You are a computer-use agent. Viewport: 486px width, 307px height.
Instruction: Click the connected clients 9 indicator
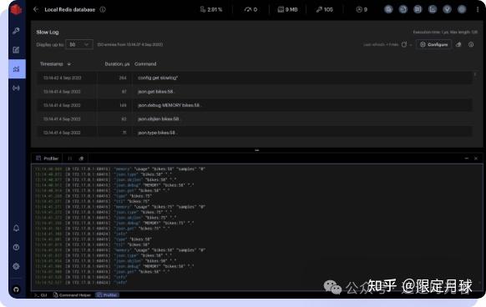coord(362,10)
